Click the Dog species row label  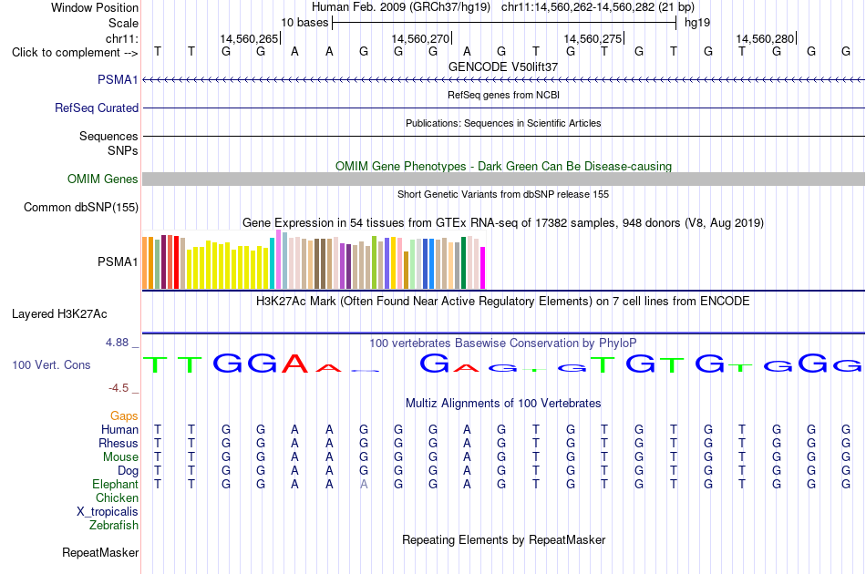(x=128, y=471)
